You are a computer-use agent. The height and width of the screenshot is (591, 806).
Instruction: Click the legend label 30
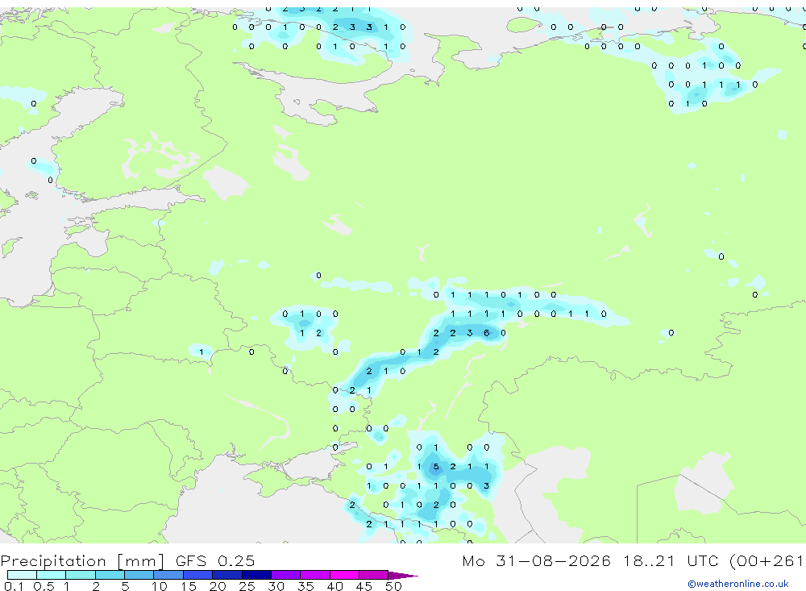pos(276,586)
